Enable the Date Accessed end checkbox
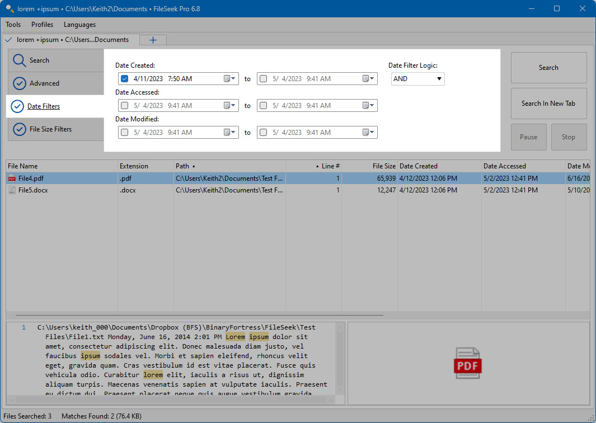Viewport: 596px width, 423px height. (263, 106)
